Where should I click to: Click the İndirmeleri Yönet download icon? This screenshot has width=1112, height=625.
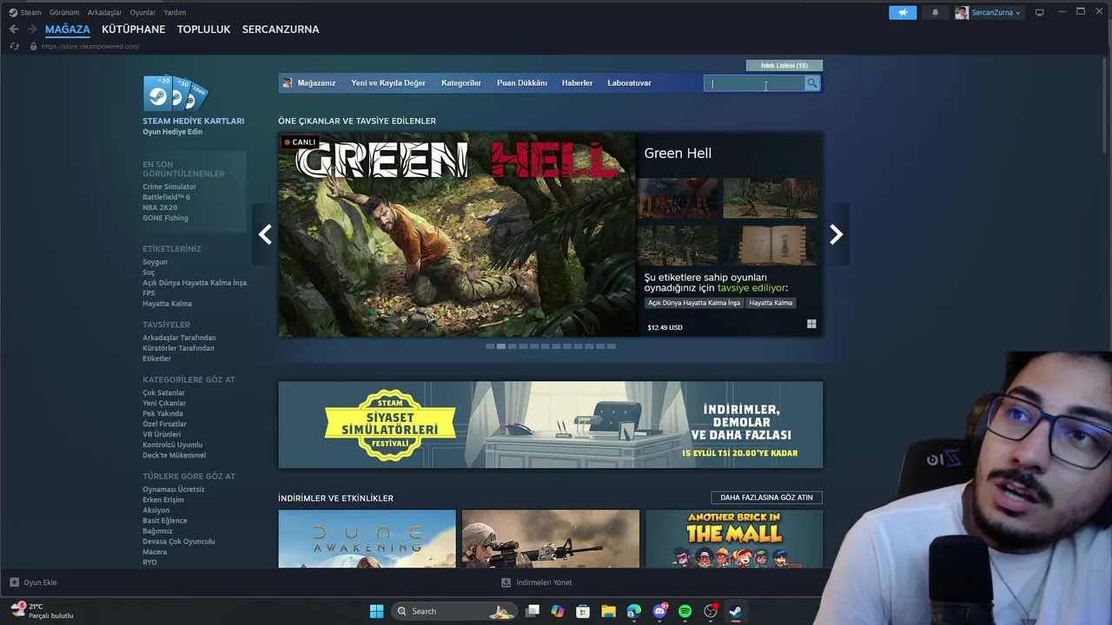click(506, 582)
